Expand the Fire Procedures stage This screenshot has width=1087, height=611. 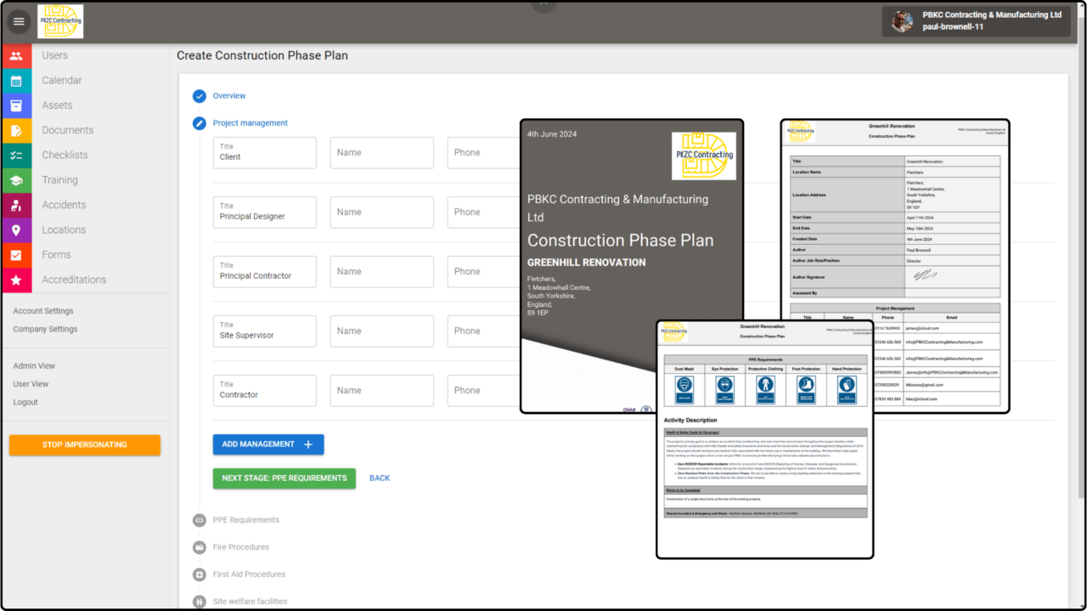[x=240, y=547]
